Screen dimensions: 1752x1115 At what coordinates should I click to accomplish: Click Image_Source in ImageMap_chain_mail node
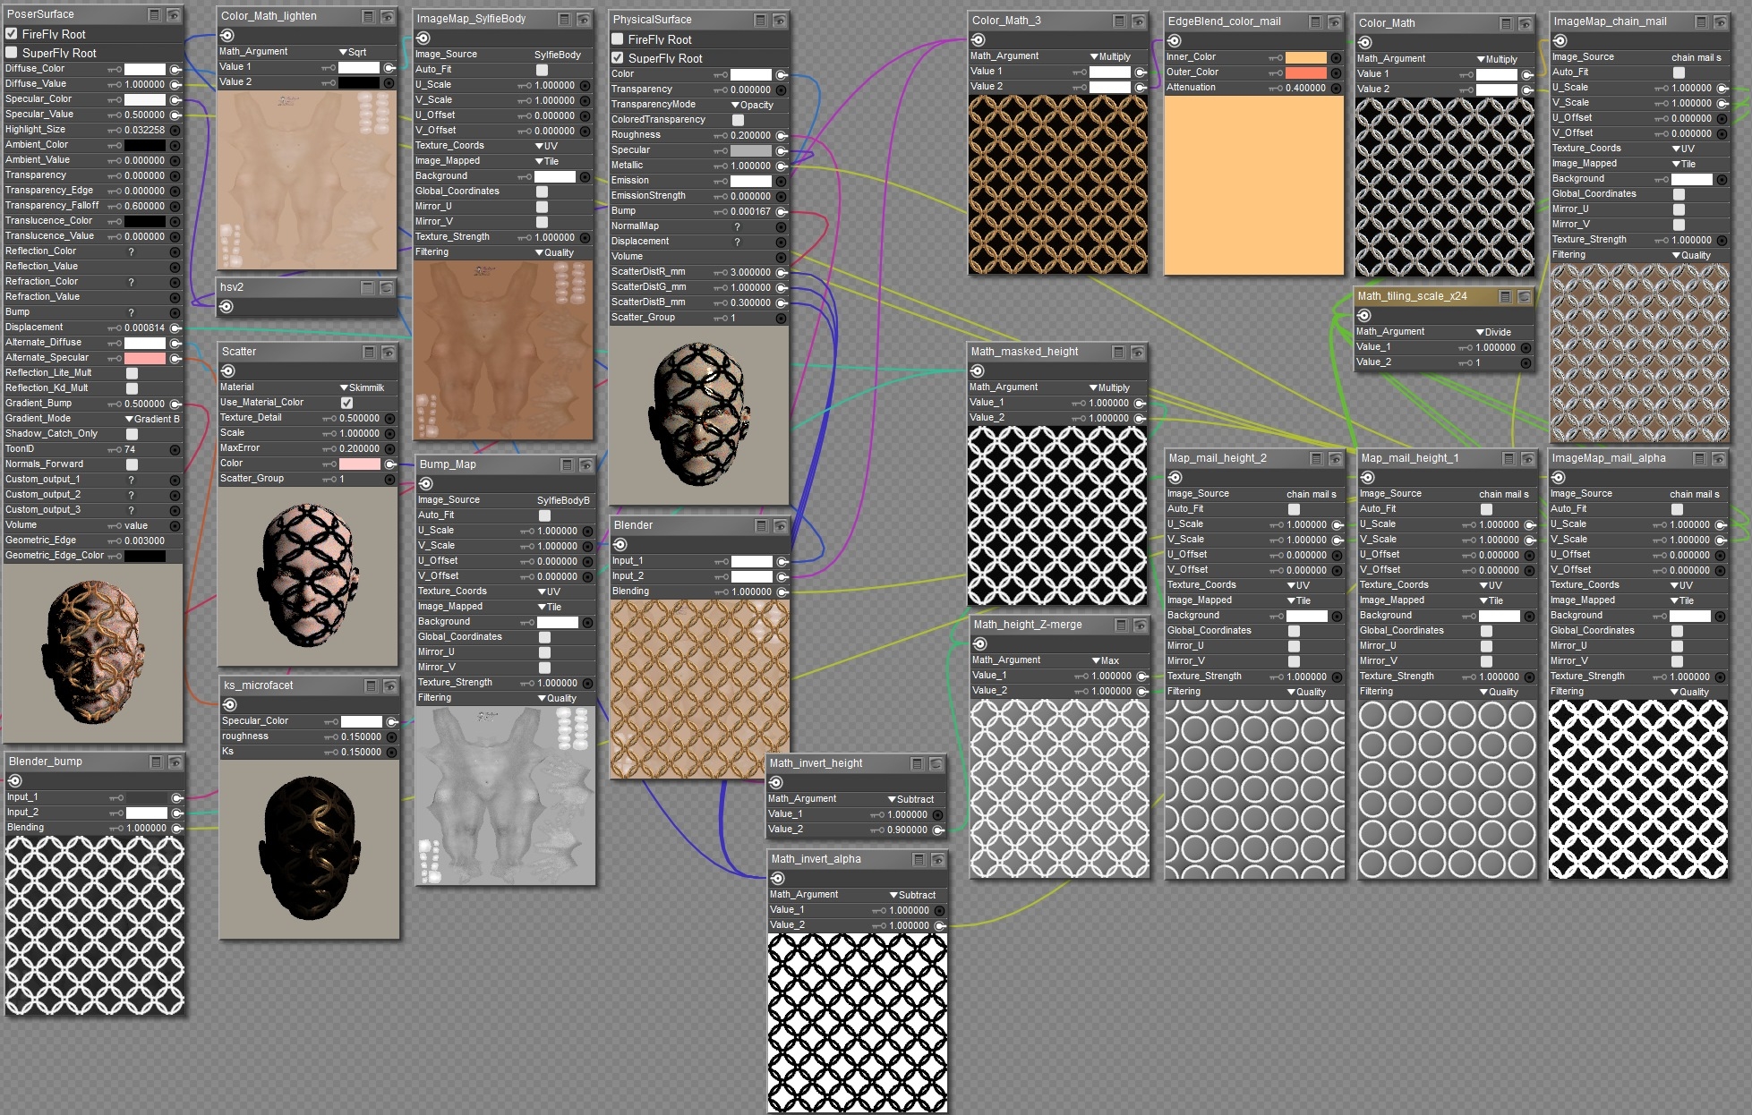coord(1696,57)
